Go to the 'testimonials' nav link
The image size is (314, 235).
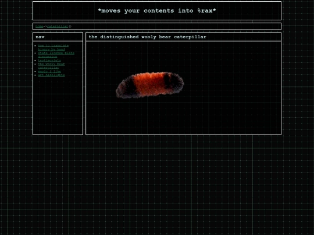[49, 60]
